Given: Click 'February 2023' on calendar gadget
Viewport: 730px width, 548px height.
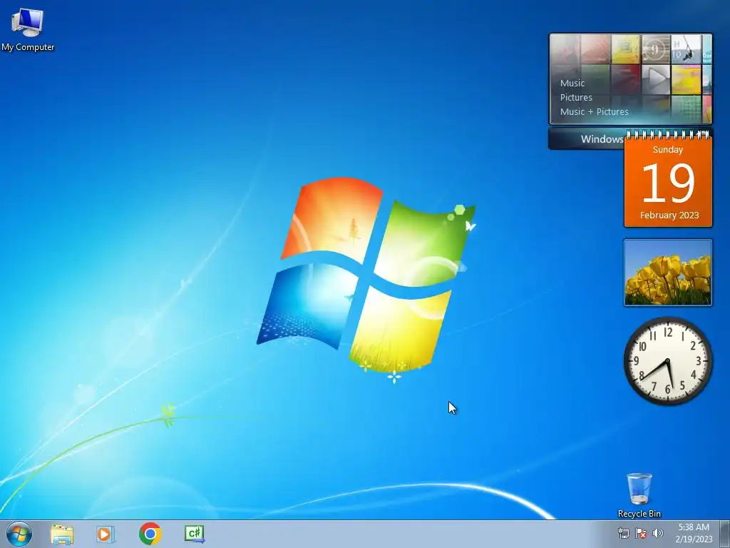Looking at the screenshot, I should point(669,215).
